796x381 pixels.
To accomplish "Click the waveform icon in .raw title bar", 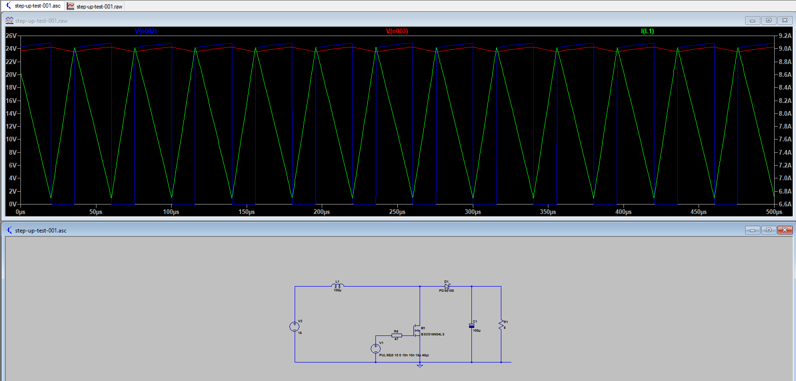I will pyautogui.click(x=9, y=20).
